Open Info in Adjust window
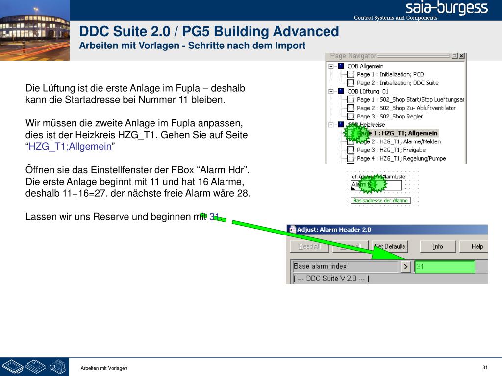 click(438, 247)
